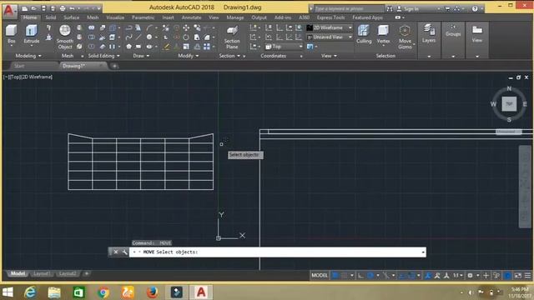534x300 pixels.
Task: Click the Clean Screen icon in status bar
Action: 517,276
